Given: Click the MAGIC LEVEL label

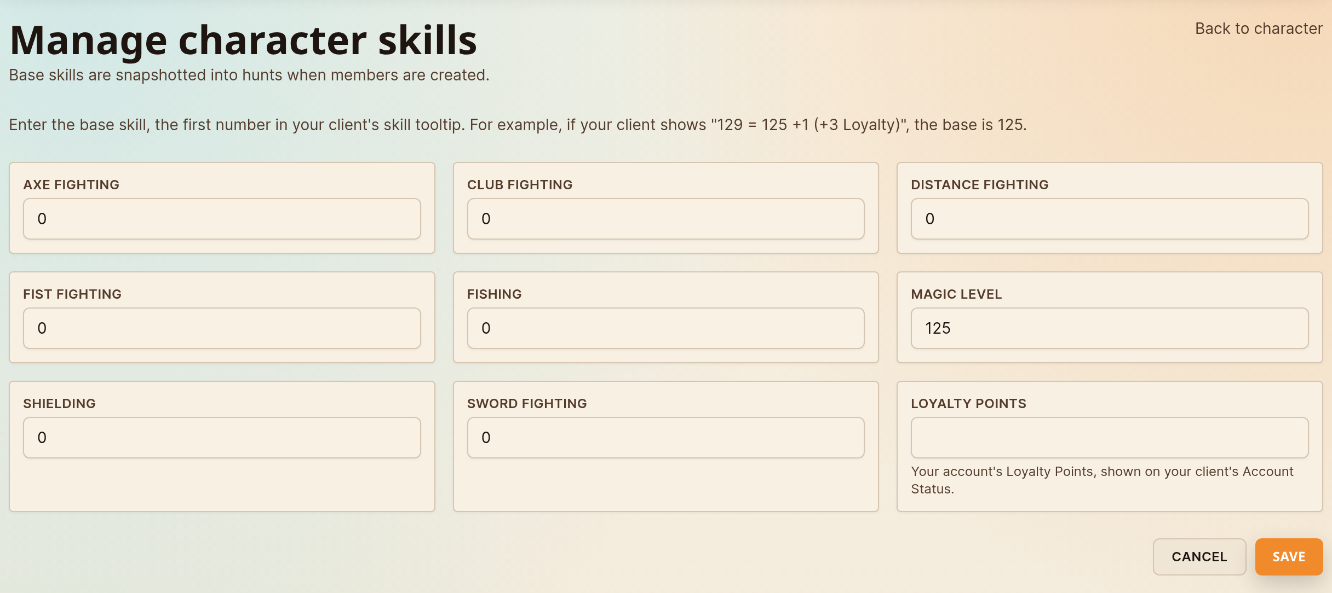Looking at the screenshot, I should tap(956, 294).
